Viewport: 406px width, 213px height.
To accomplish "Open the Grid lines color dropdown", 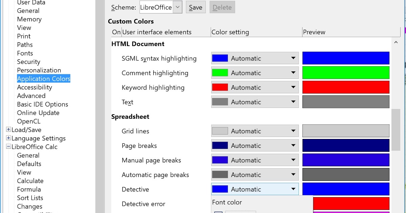I will 294,131.
